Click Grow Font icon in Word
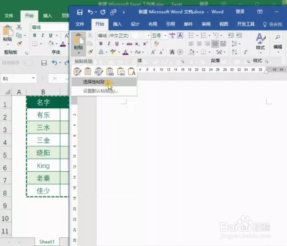 (153, 52)
